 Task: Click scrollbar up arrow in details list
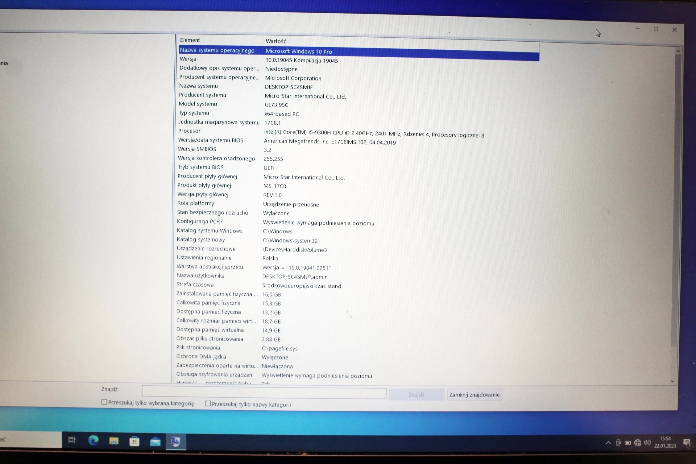[x=678, y=51]
